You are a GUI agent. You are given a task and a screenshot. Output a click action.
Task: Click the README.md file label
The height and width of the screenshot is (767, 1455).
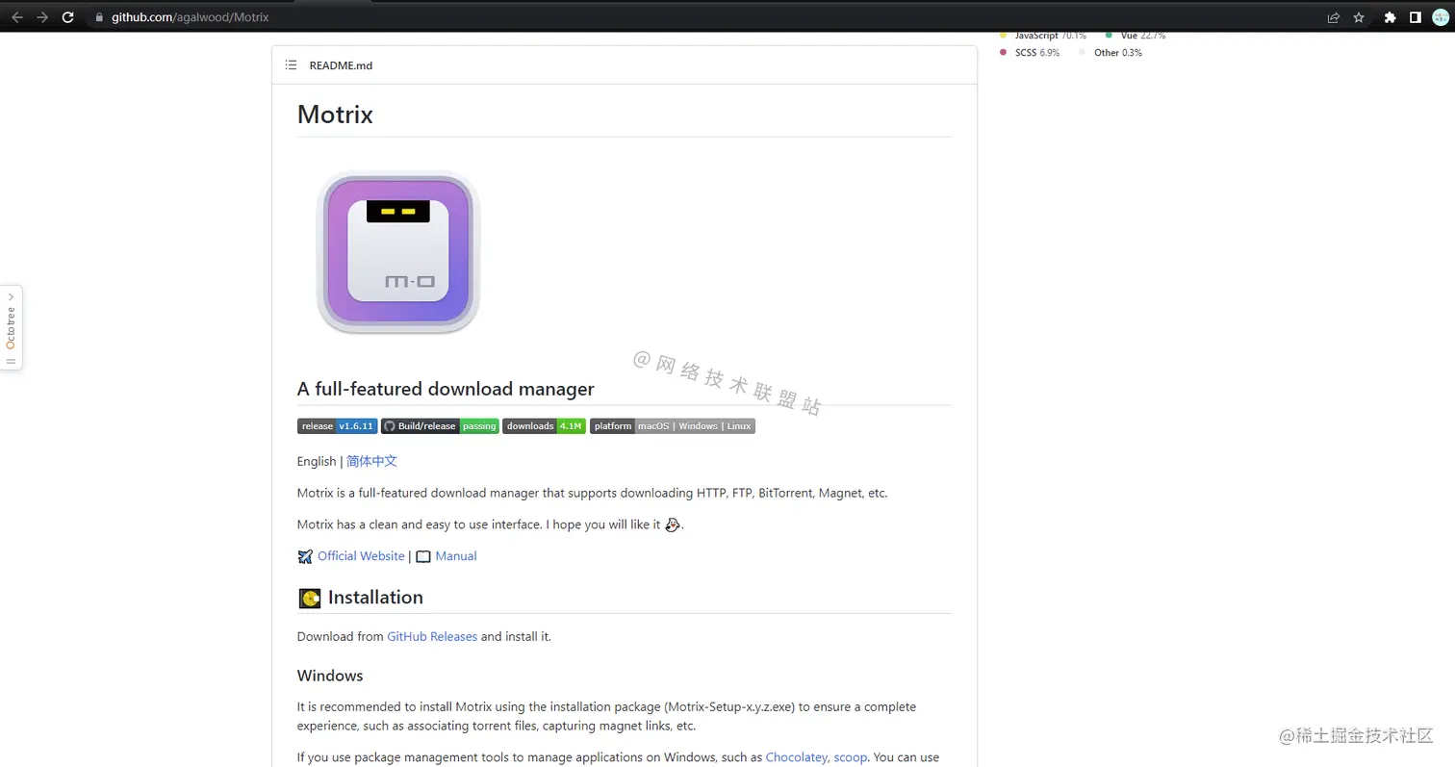pyautogui.click(x=341, y=65)
